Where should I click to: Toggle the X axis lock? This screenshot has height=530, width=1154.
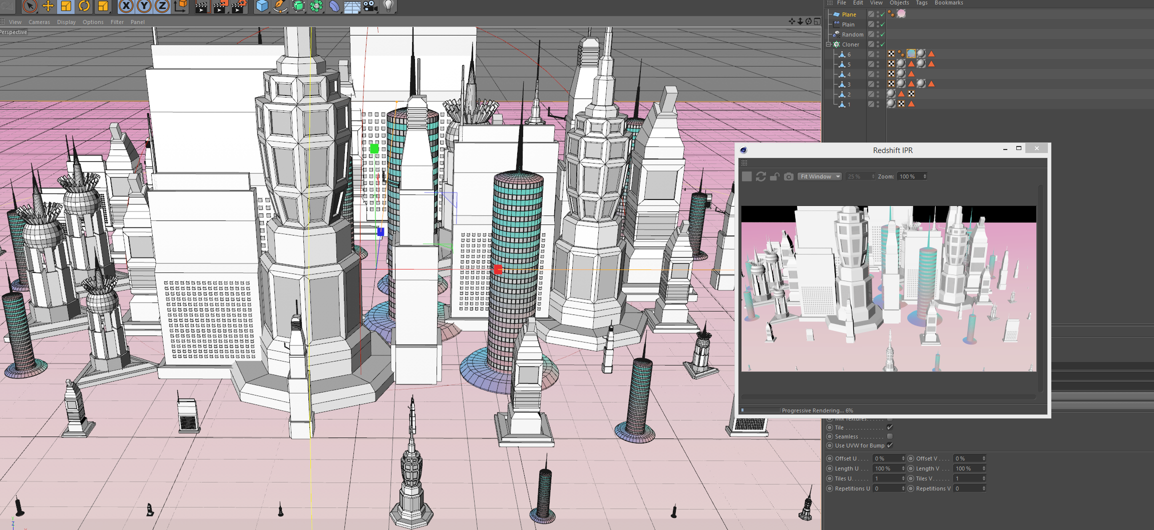(126, 6)
